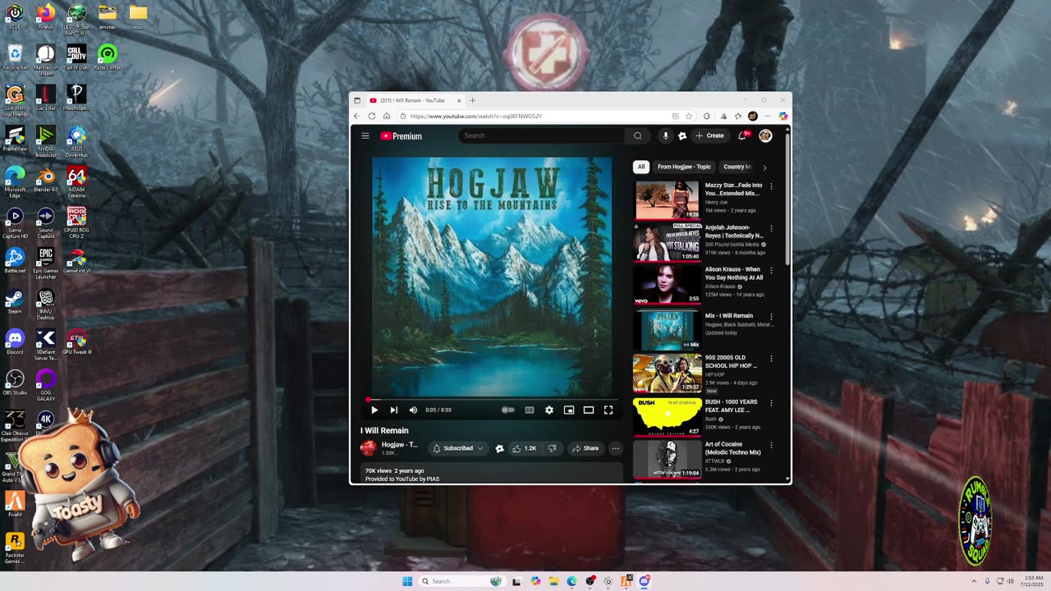Open more actions under the video
1051x591 pixels.
(616, 448)
